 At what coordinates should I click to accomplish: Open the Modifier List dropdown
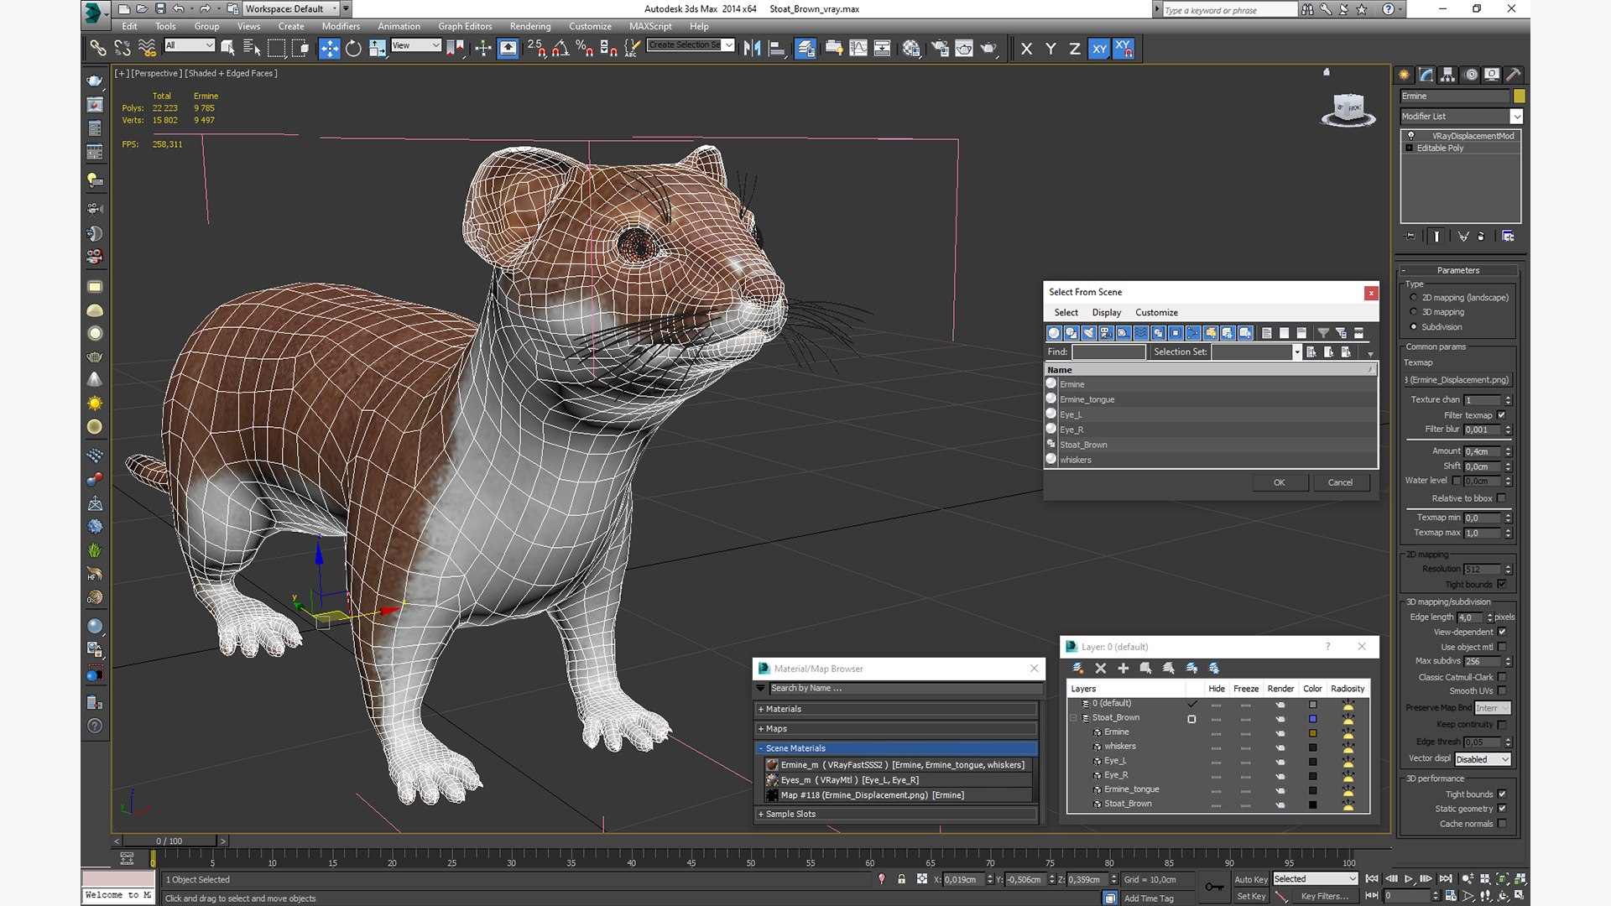point(1461,117)
